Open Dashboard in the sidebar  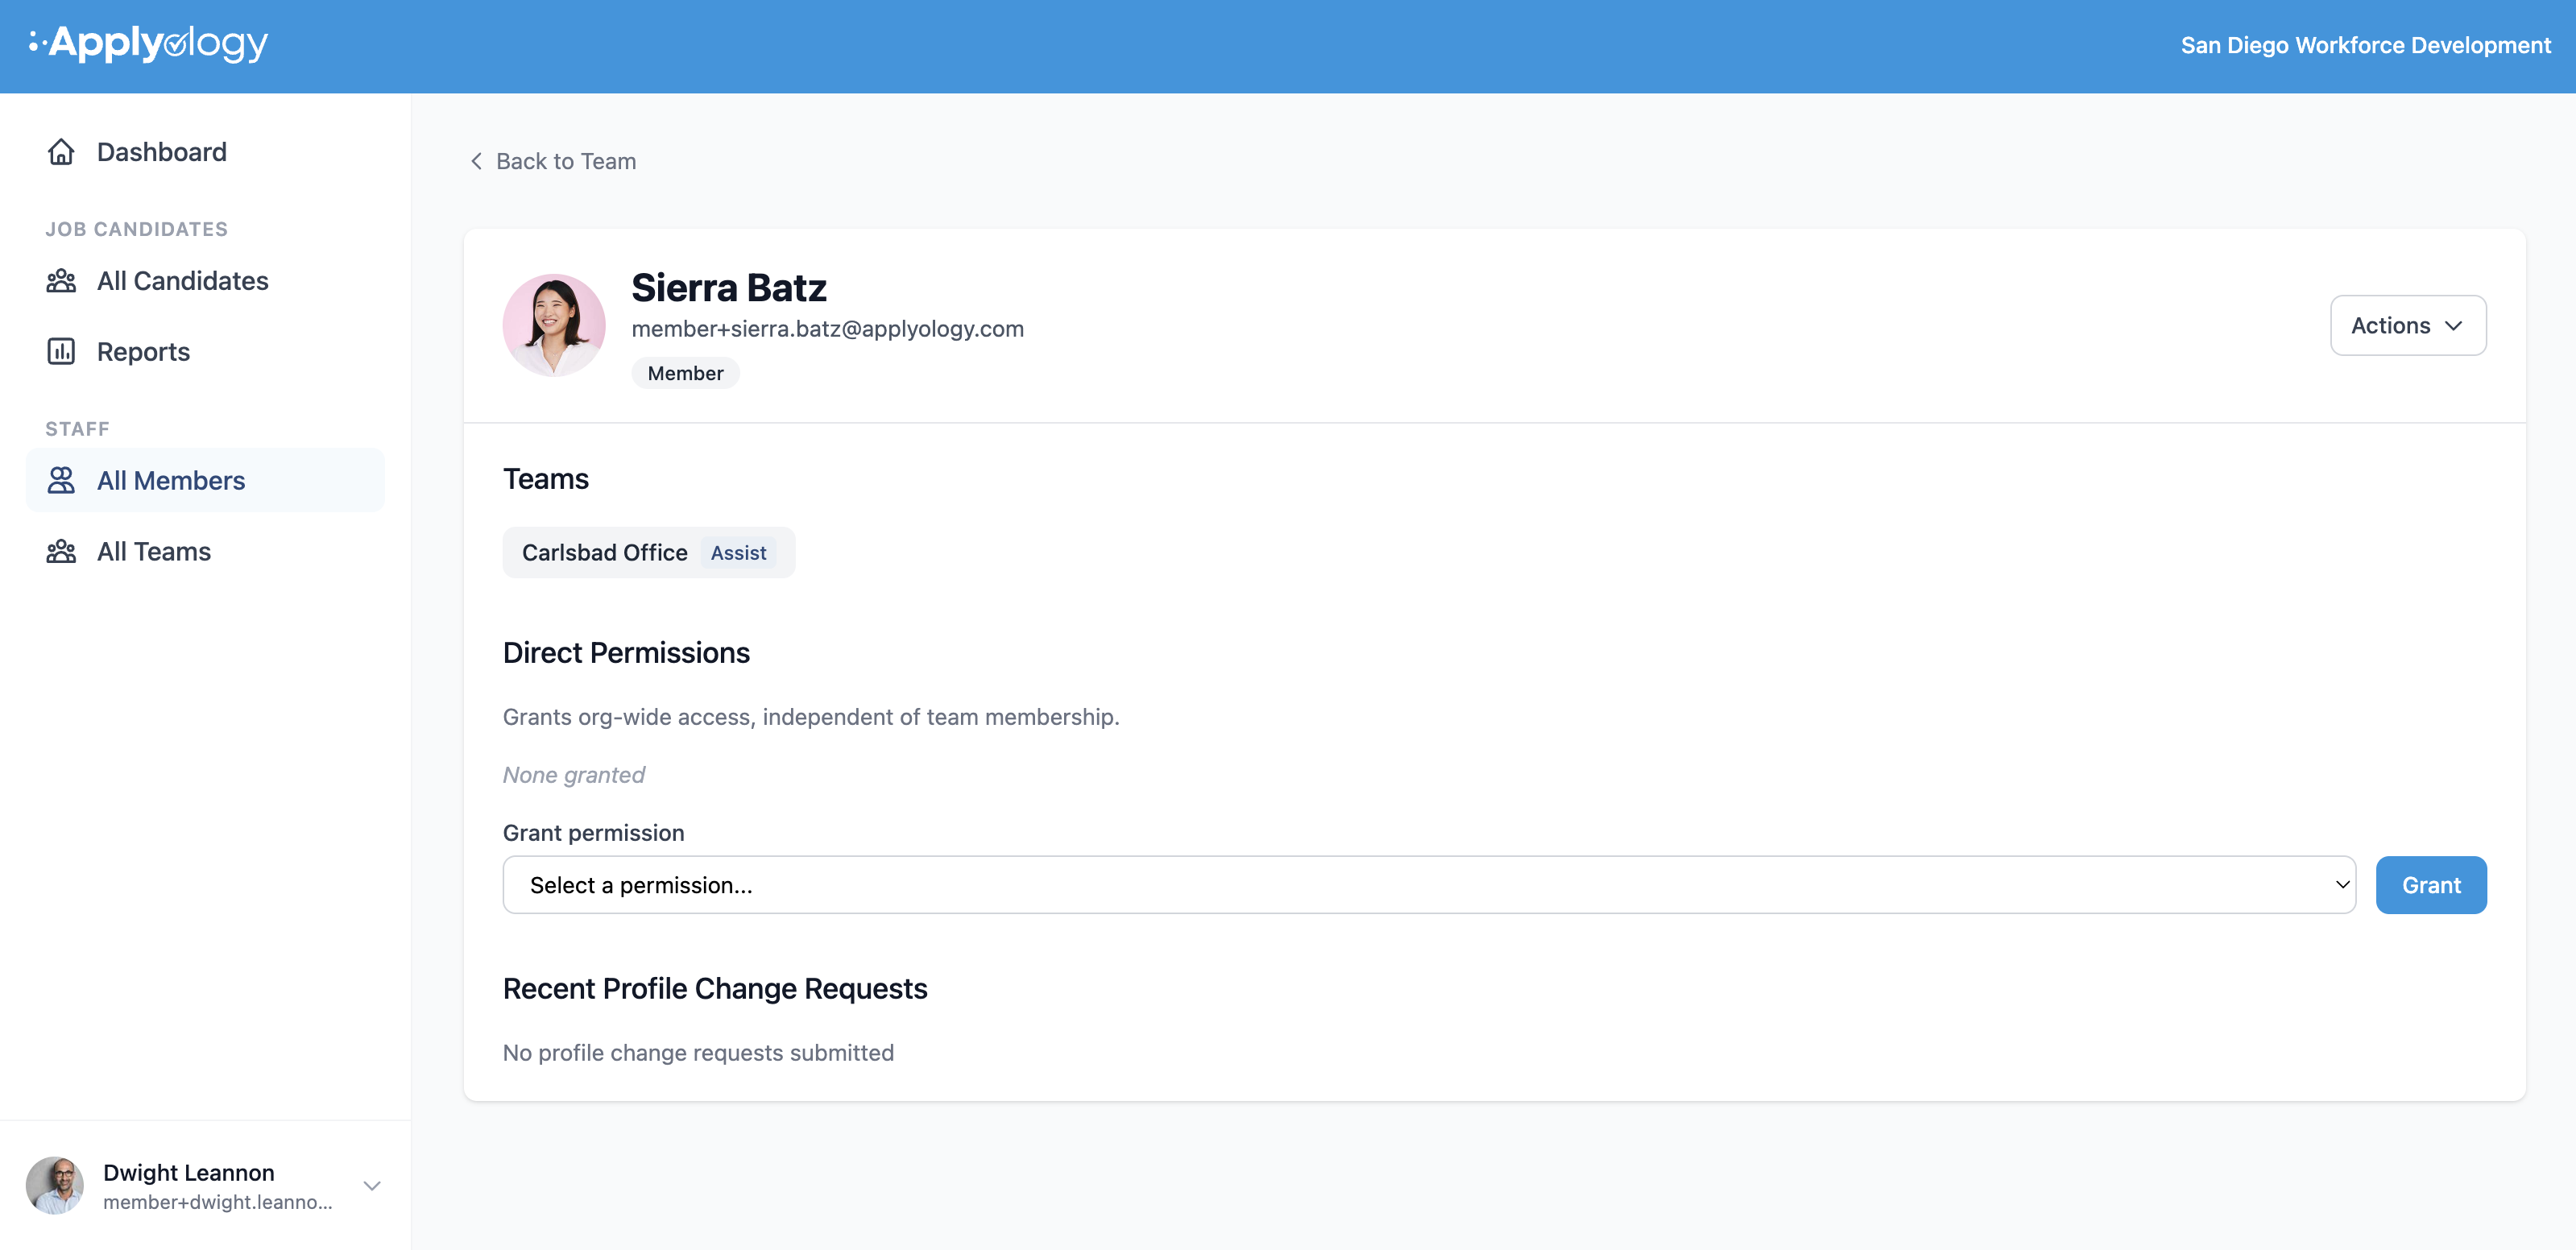(205, 152)
